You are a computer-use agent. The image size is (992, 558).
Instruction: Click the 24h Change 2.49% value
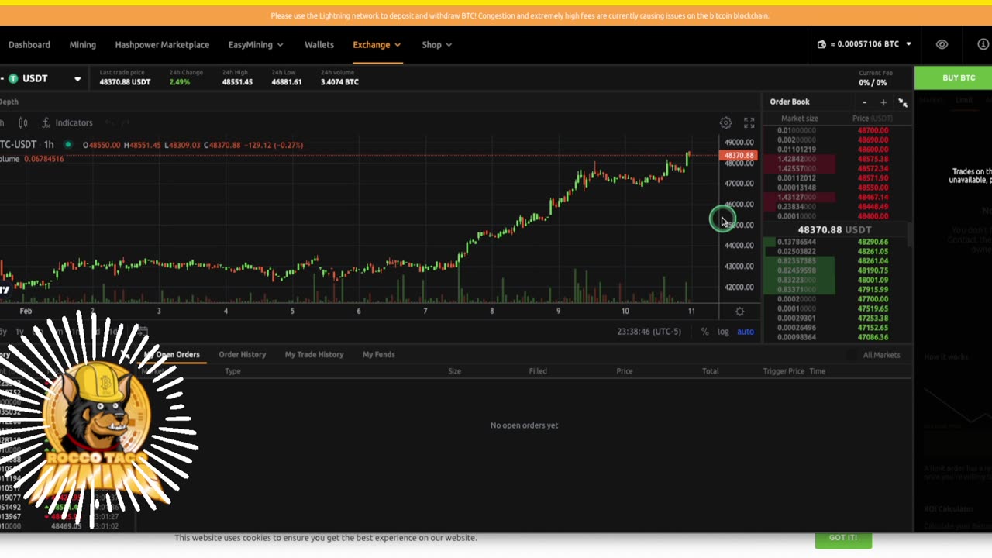click(x=180, y=81)
